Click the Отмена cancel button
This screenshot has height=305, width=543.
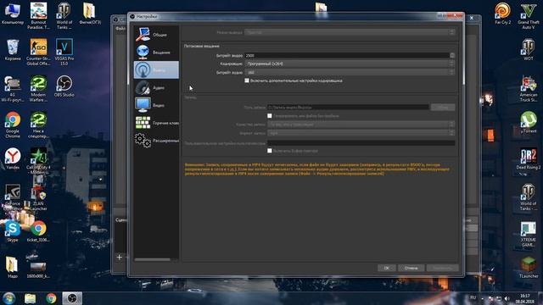click(411, 268)
